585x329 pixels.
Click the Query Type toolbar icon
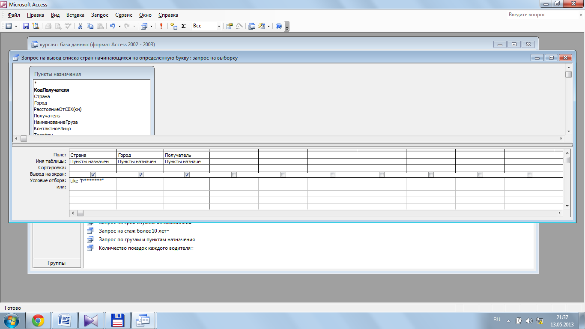143,26
